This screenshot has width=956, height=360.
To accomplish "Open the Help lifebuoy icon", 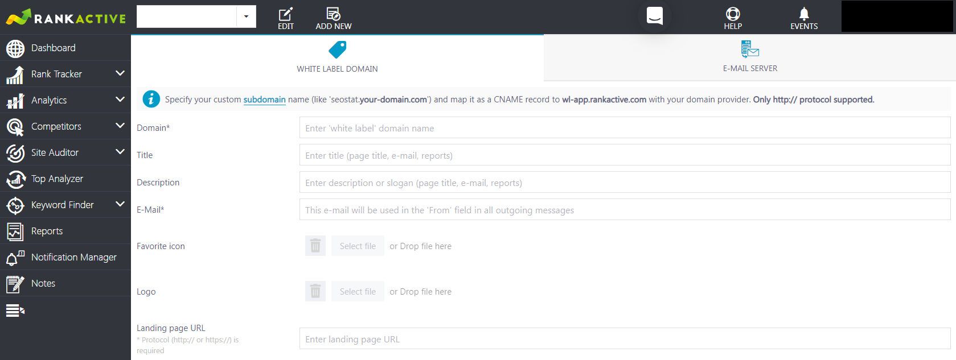I will click(x=733, y=14).
